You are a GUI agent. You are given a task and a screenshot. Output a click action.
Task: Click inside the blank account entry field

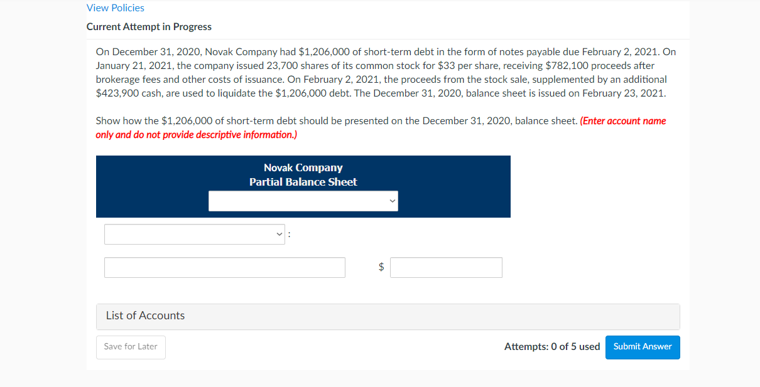tap(224, 267)
